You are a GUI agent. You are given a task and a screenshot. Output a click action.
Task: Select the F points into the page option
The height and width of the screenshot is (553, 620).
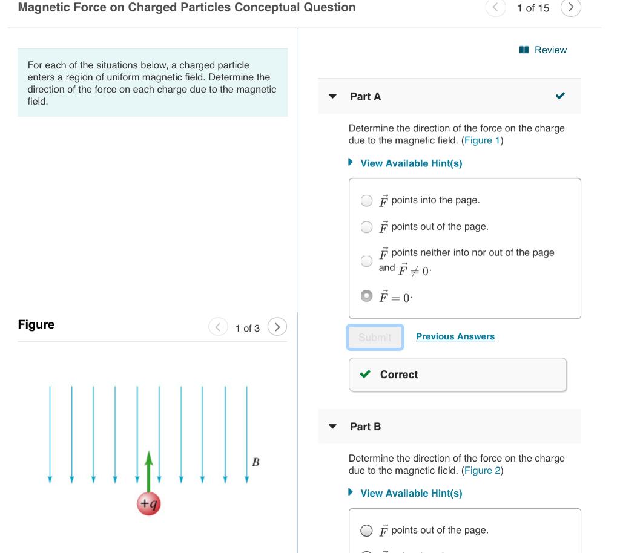[366, 200]
